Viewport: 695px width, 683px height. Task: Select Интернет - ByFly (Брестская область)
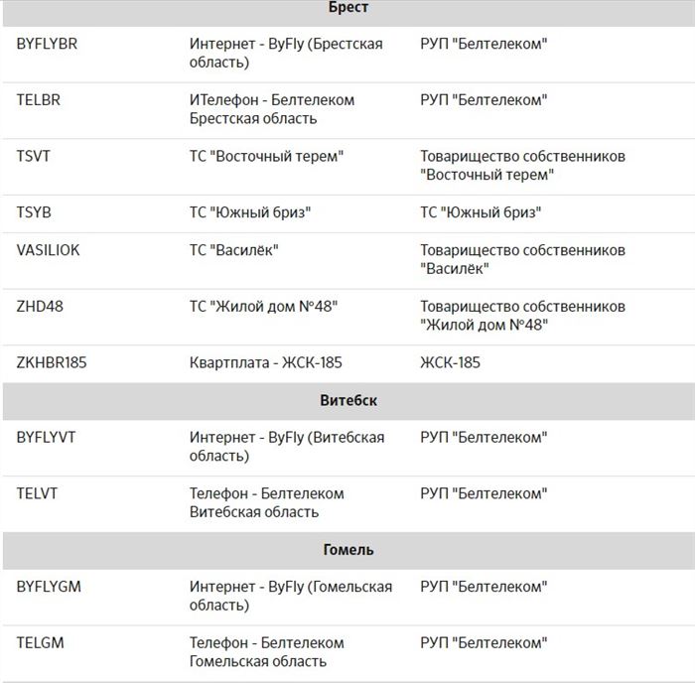[x=286, y=54]
